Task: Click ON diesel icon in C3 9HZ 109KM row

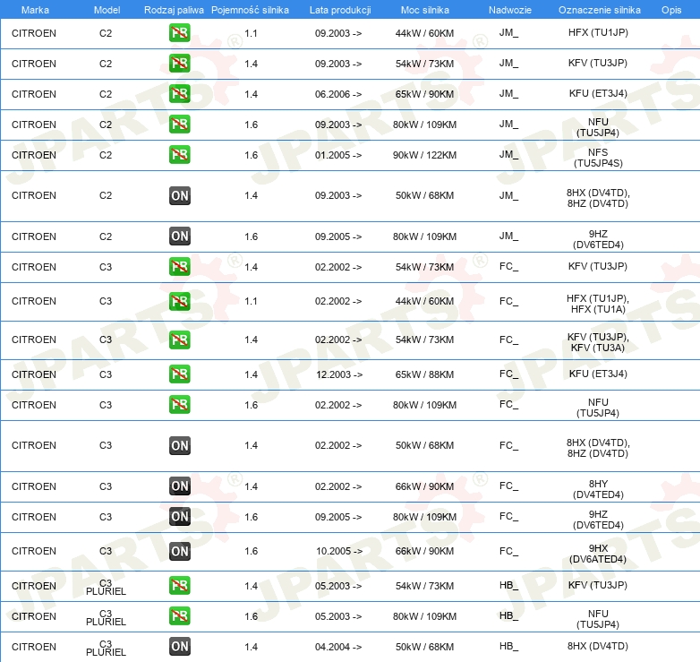Action: click(x=180, y=517)
